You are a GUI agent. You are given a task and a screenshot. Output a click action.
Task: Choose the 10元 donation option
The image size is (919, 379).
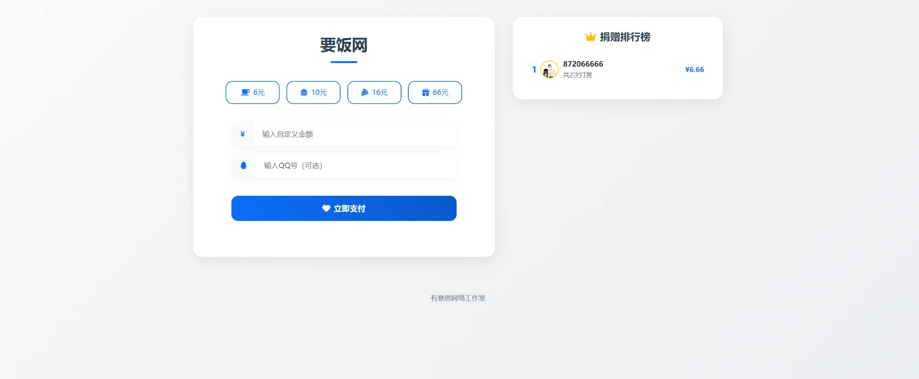coord(313,92)
